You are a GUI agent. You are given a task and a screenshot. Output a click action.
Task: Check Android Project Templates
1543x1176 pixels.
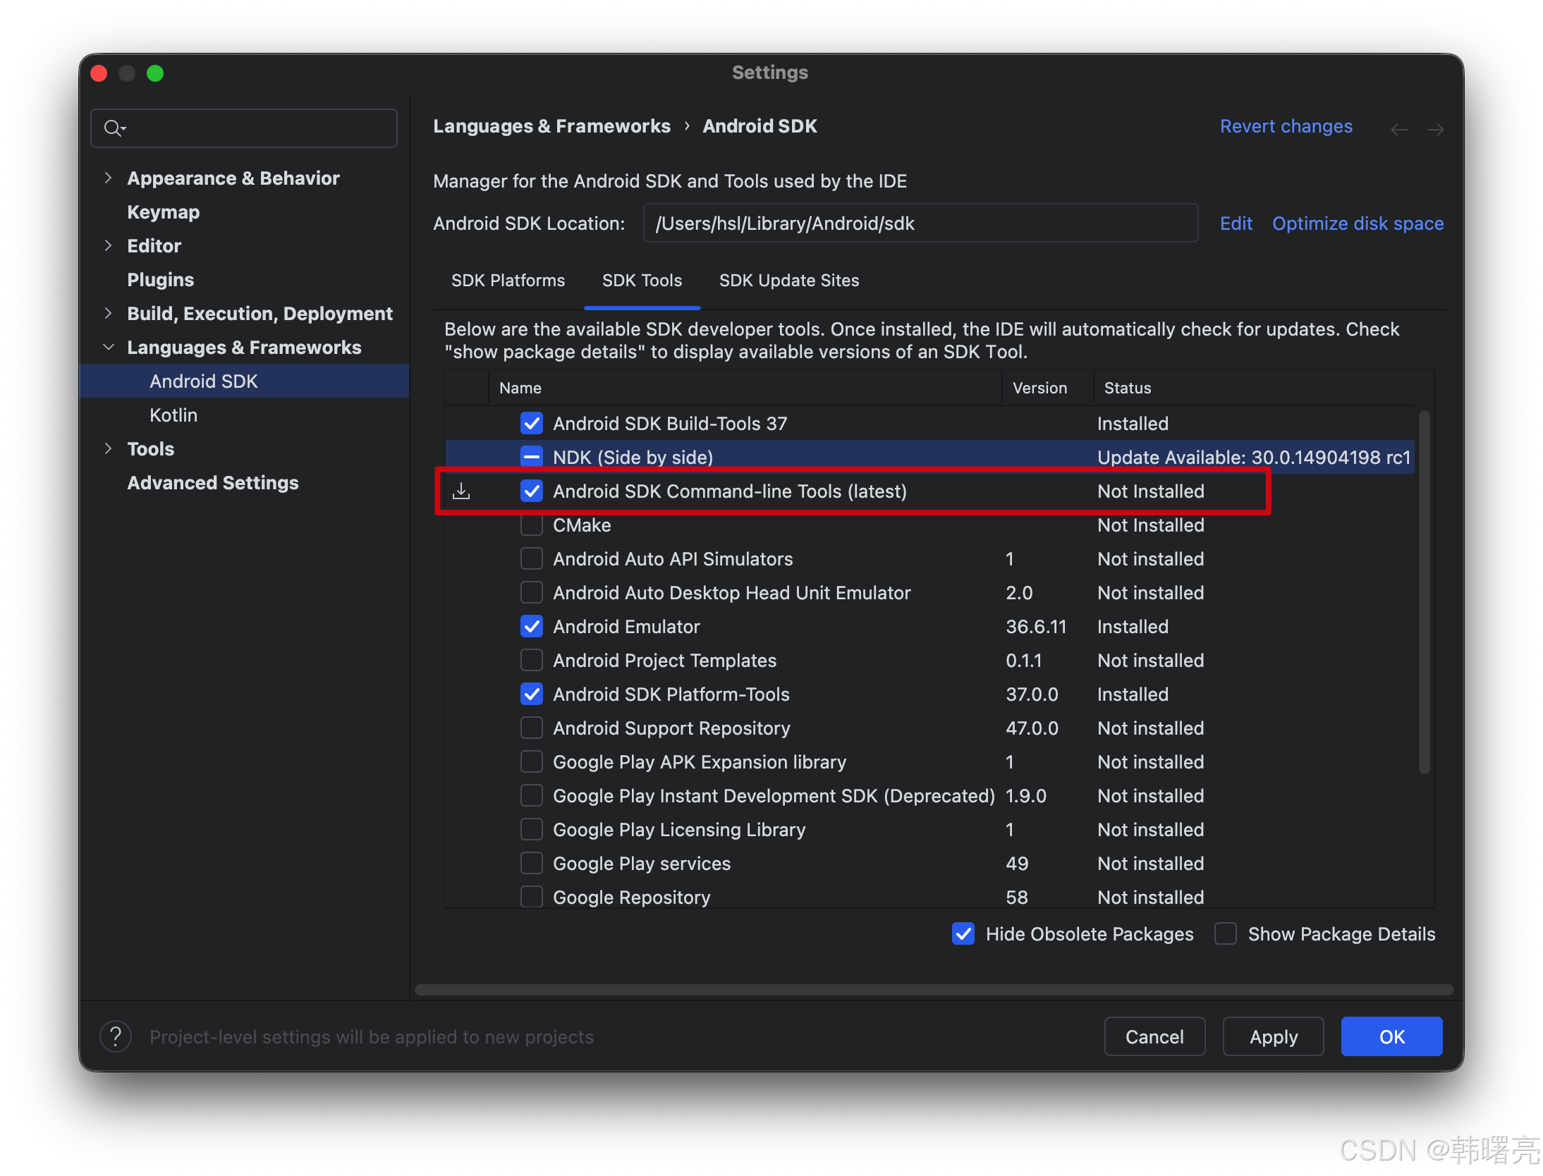532,660
